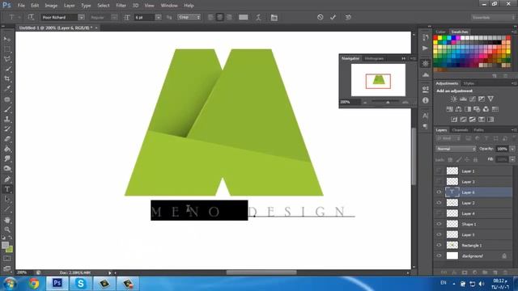Select the Rectangular Marquee tool
518x291 pixels.
coord(7,49)
